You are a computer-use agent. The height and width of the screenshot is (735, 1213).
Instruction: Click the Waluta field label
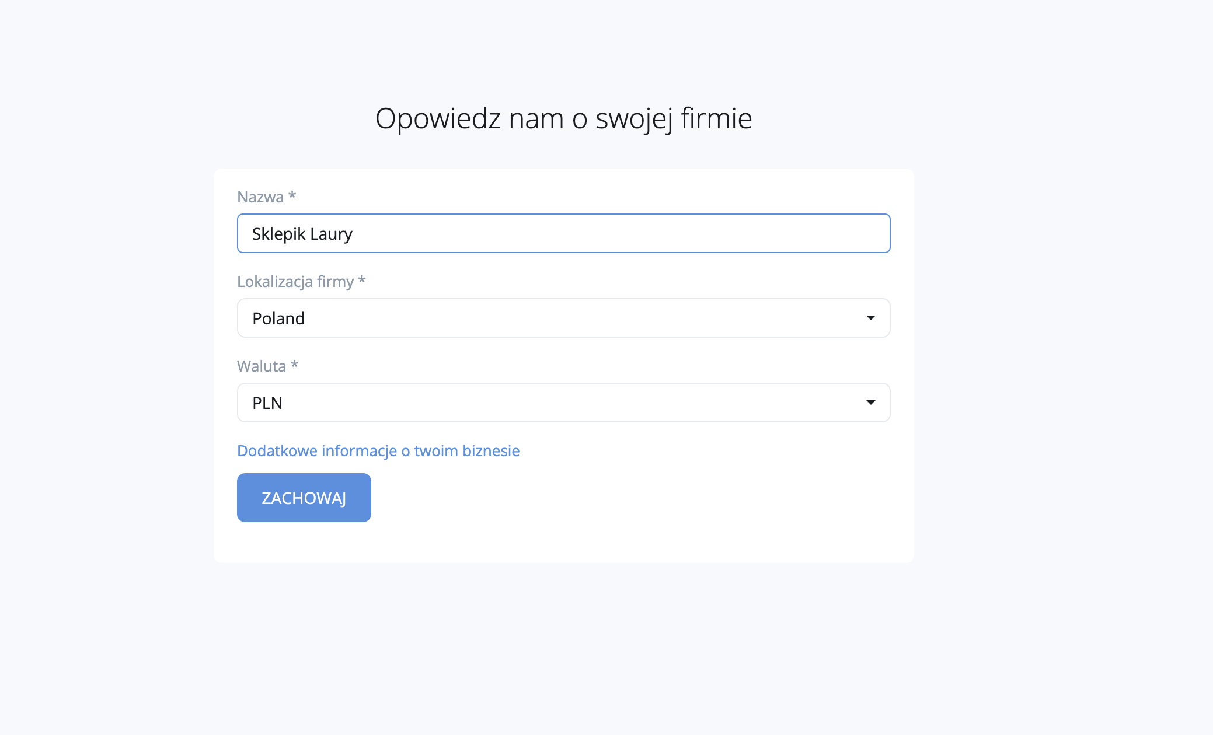click(x=262, y=366)
